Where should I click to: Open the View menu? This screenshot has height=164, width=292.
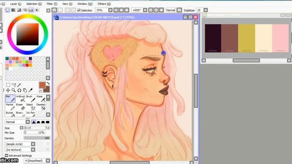[67, 4]
